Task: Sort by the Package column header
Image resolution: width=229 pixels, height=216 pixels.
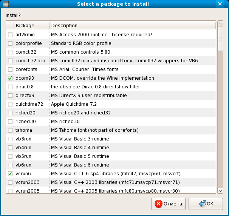Action: coord(31,26)
